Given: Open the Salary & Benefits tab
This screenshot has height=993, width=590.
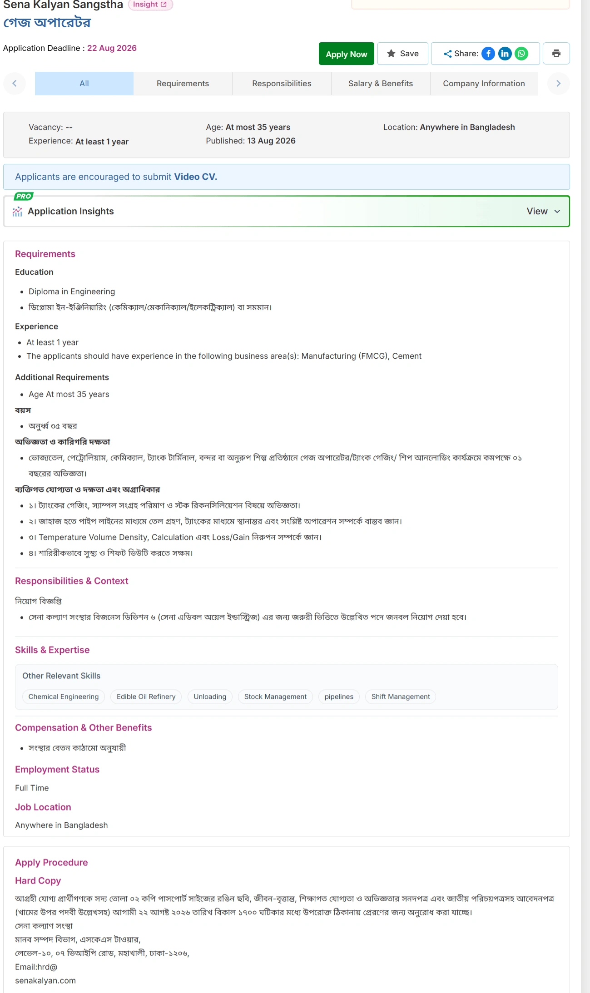Looking at the screenshot, I should pos(381,84).
